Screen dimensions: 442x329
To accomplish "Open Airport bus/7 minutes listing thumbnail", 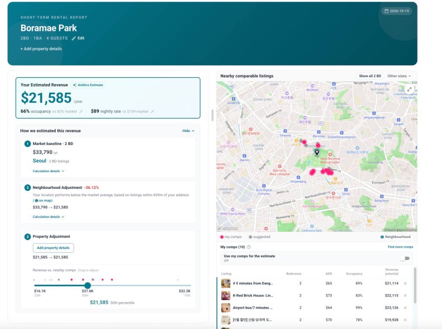I will coord(225,307).
